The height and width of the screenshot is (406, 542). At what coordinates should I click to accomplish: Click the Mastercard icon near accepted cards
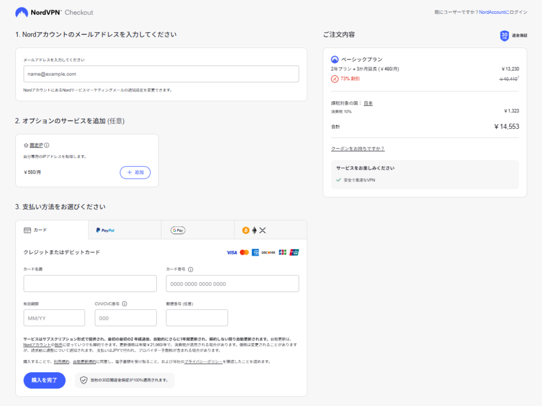coord(244,252)
